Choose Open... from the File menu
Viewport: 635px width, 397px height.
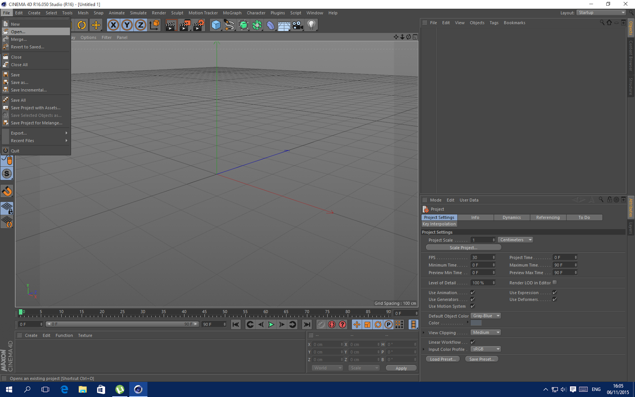click(36, 32)
